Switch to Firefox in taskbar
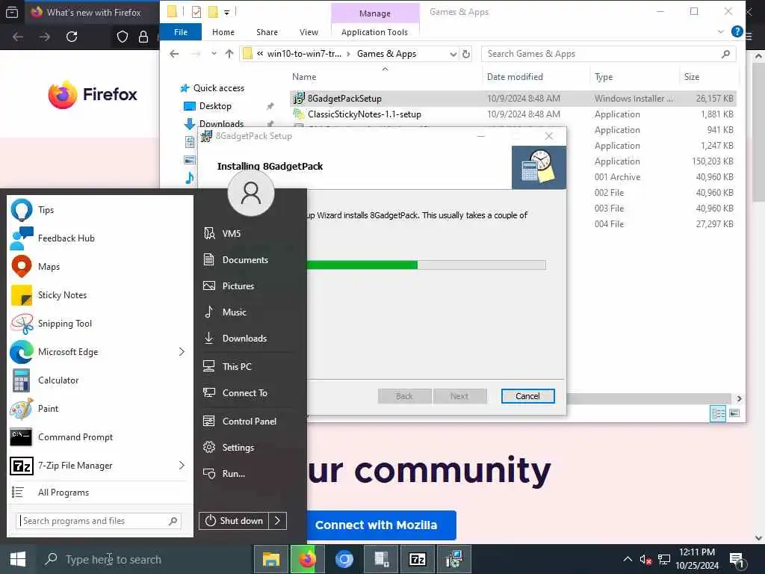 tap(307, 559)
